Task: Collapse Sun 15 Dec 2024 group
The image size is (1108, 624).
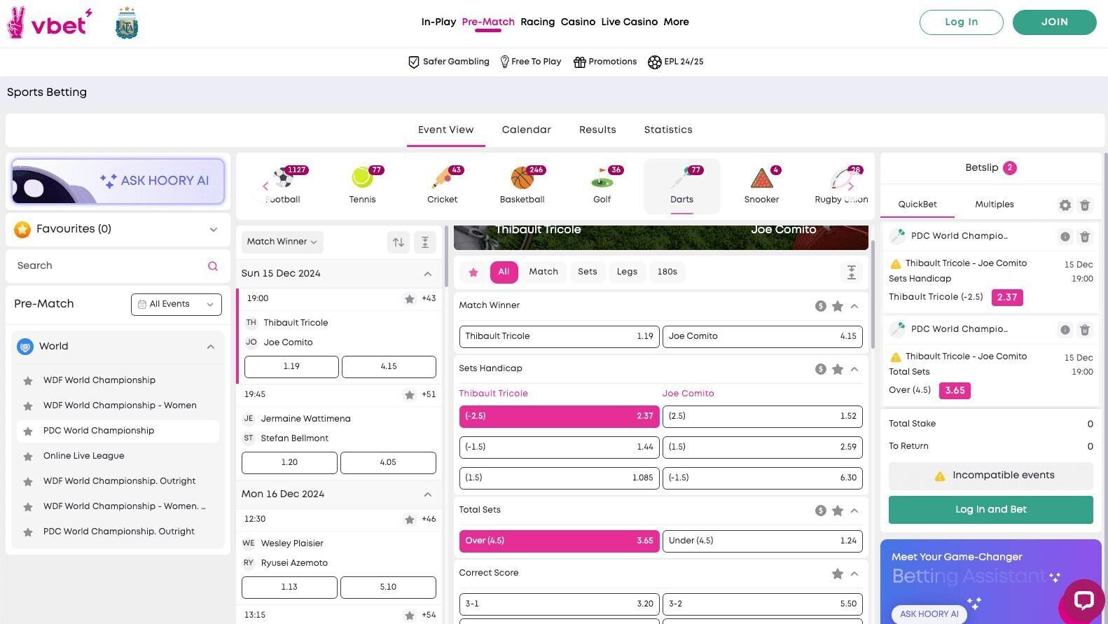Action: pyautogui.click(x=427, y=274)
